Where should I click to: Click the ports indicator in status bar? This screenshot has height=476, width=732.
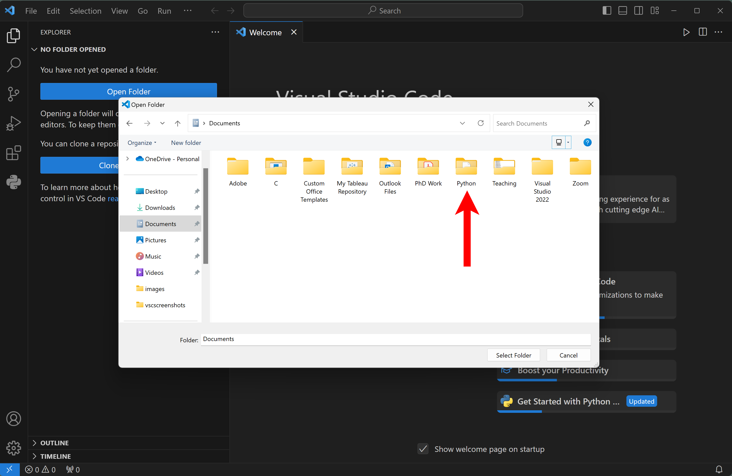click(x=73, y=470)
